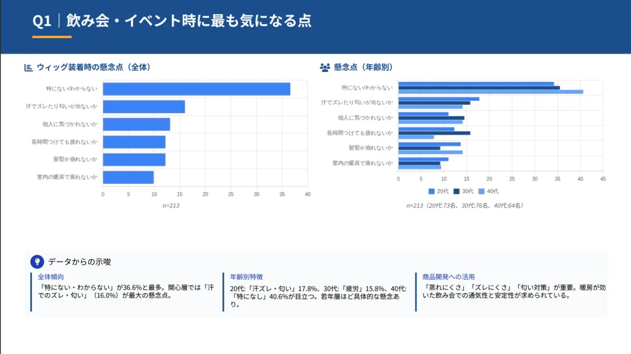Click the 室内の暖房で蒸れないか bar in overall chart
The height and width of the screenshot is (354, 631).
(128, 177)
